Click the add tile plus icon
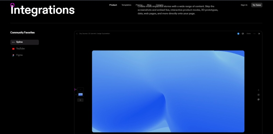Viewport: 273px width, 134px height. coord(258,90)
